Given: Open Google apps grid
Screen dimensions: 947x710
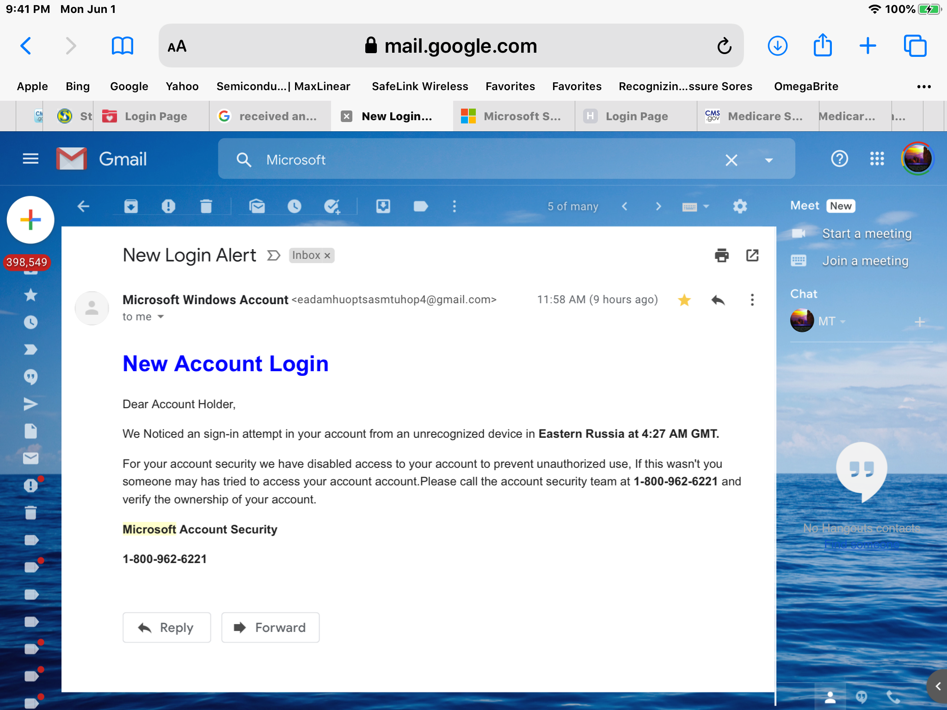Looking at the screenshot, I should pos(877,159).
